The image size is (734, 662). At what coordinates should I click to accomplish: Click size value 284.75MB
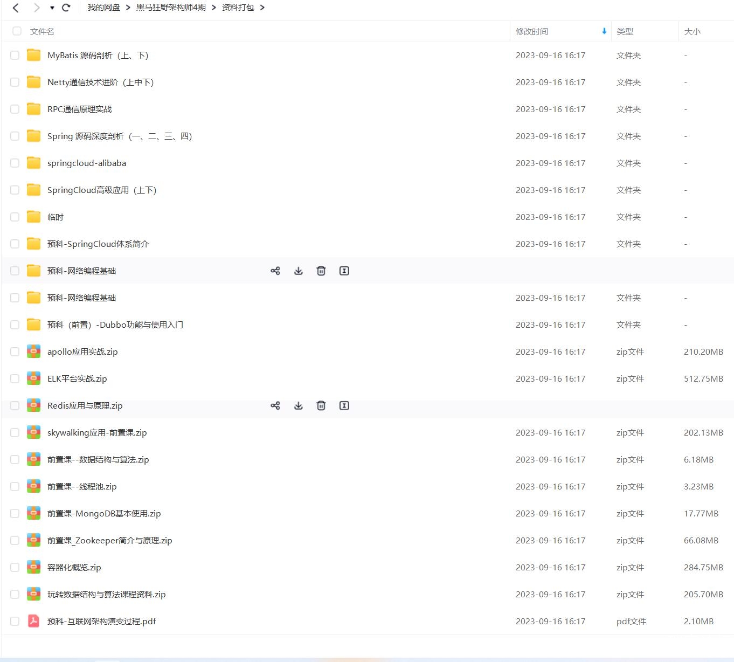coord(703,568)
